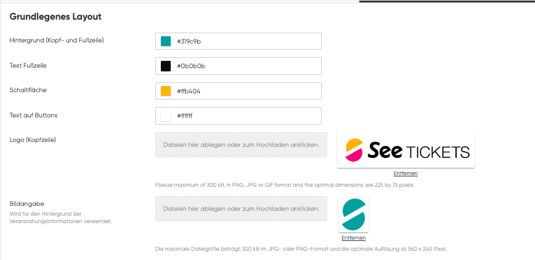
Task: Open the teal Hintergrund color swatch
Action: pos(166,41)
